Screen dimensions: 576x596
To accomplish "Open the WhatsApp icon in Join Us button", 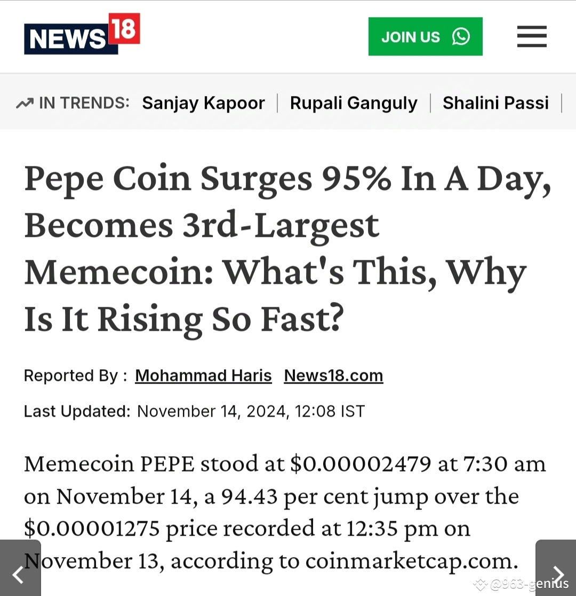I will (x=460, y=36).
